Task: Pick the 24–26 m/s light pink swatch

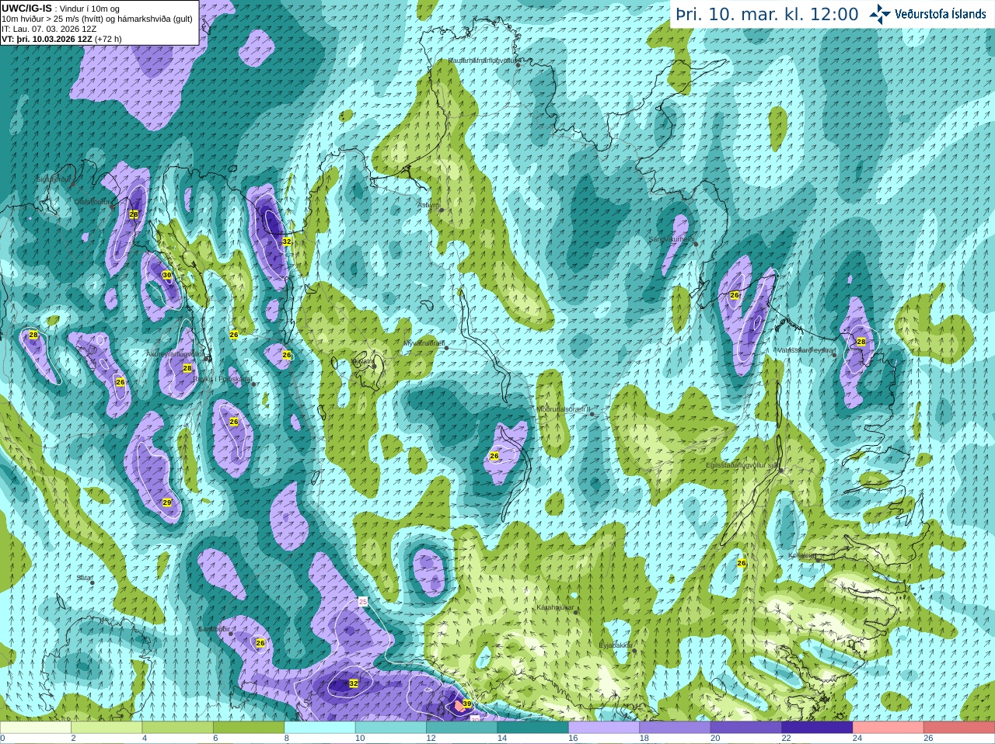Action: 889,728
